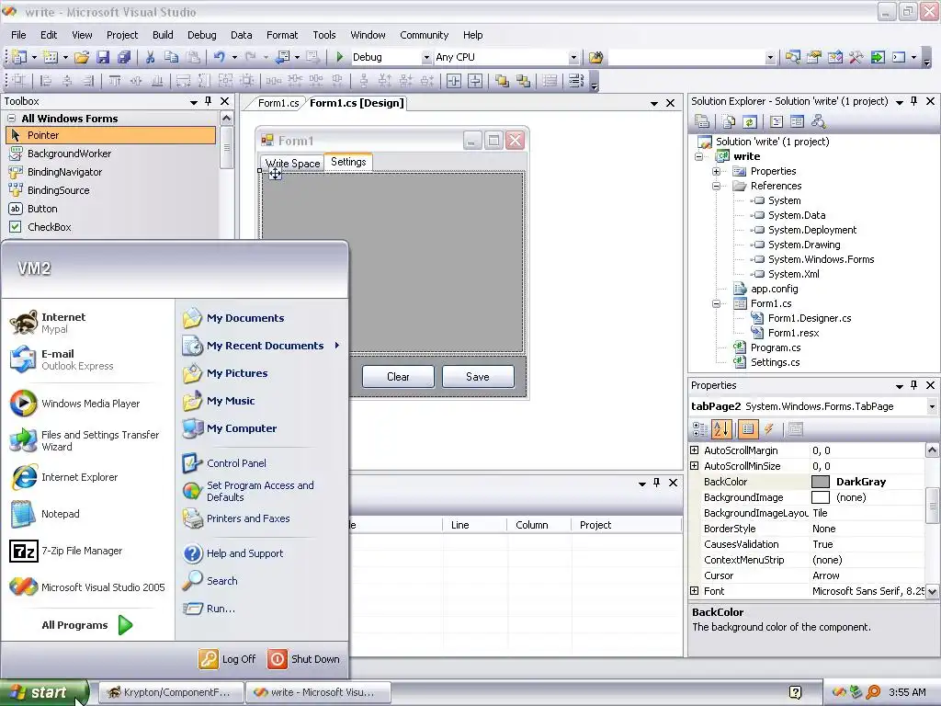This screenshot has width=941, height=706.
Task: Open the Toolbox hammer and wrench icon
Action: [856, 57]
